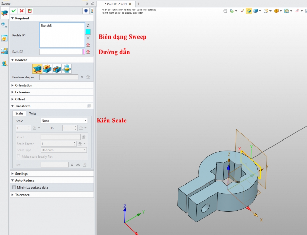The width and height of the screenshot is (307, 235).
Task: Toggle the highlighted yellow box view icon
Action: [x=249, y=11]
